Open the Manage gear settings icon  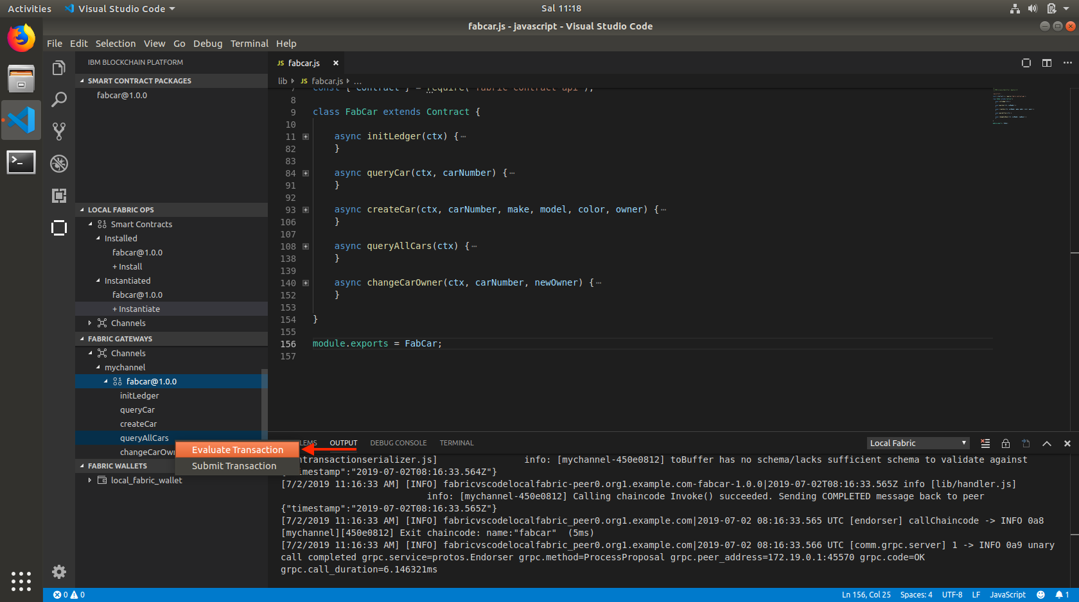59,572
